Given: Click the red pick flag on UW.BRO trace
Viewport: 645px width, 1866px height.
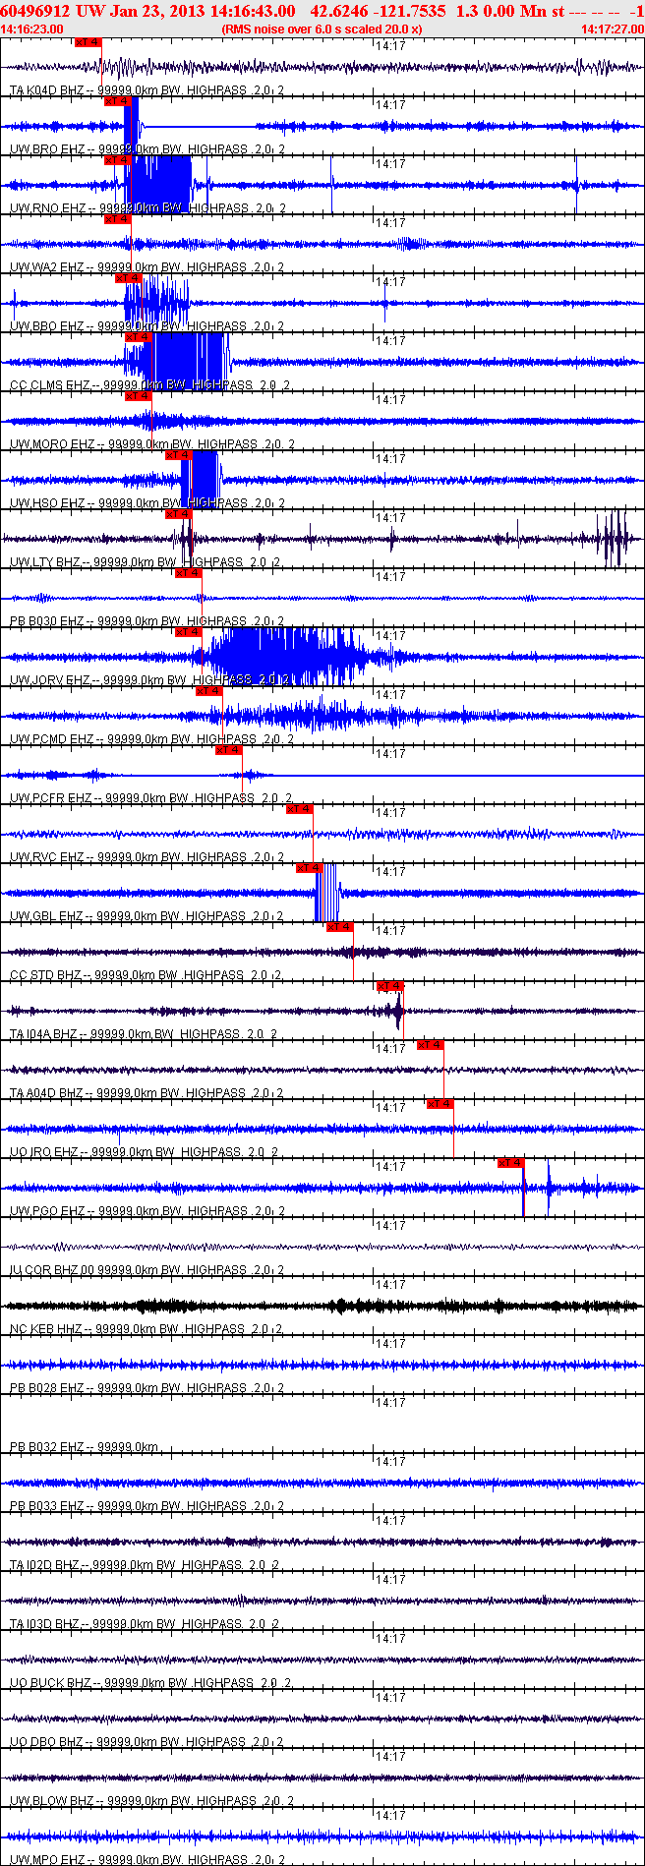Looking at the screenshot, I should [x=117, y=101].
